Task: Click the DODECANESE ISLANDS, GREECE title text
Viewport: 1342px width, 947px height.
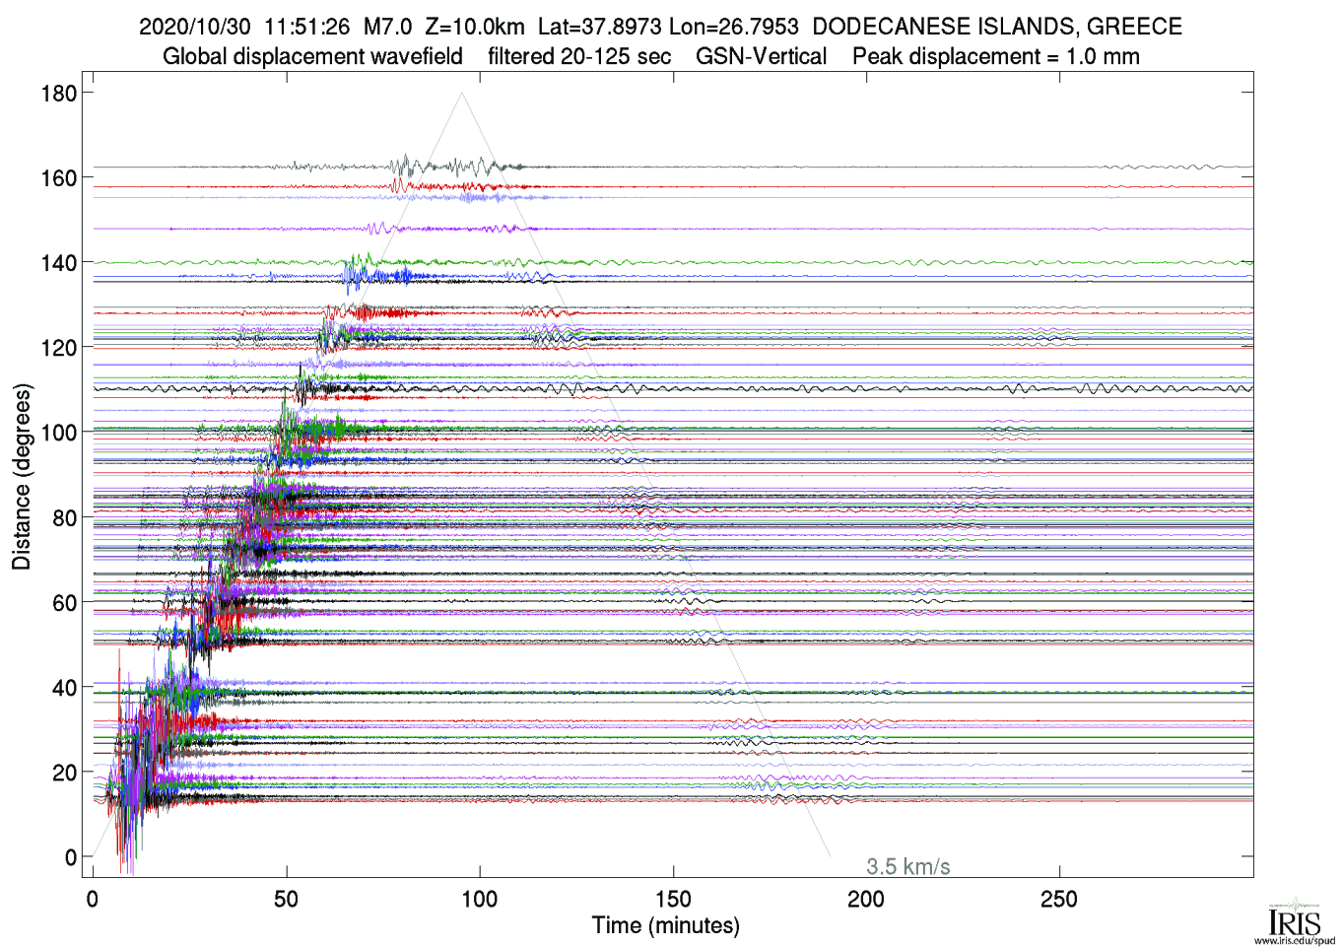Action: [997, 27]
